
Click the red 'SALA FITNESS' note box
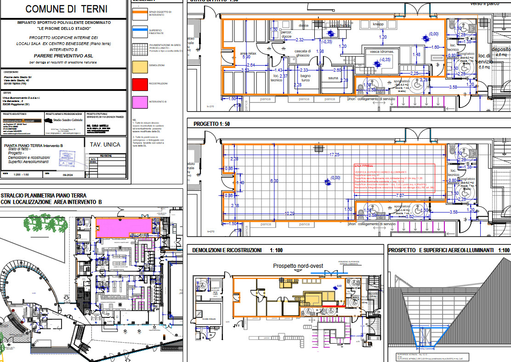(x=394, y=178)
